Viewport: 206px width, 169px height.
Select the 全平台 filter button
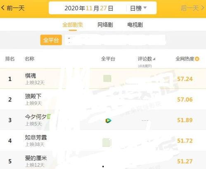click(x=51, y=40)
